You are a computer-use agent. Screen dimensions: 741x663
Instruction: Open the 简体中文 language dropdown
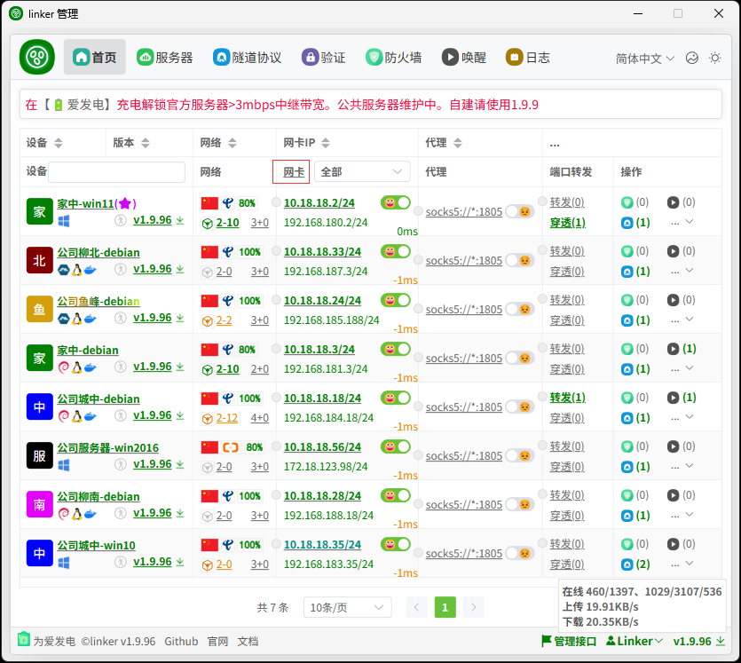(645, 58)
